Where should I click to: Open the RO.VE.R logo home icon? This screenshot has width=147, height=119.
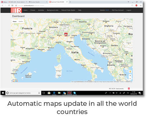[16, 11]
